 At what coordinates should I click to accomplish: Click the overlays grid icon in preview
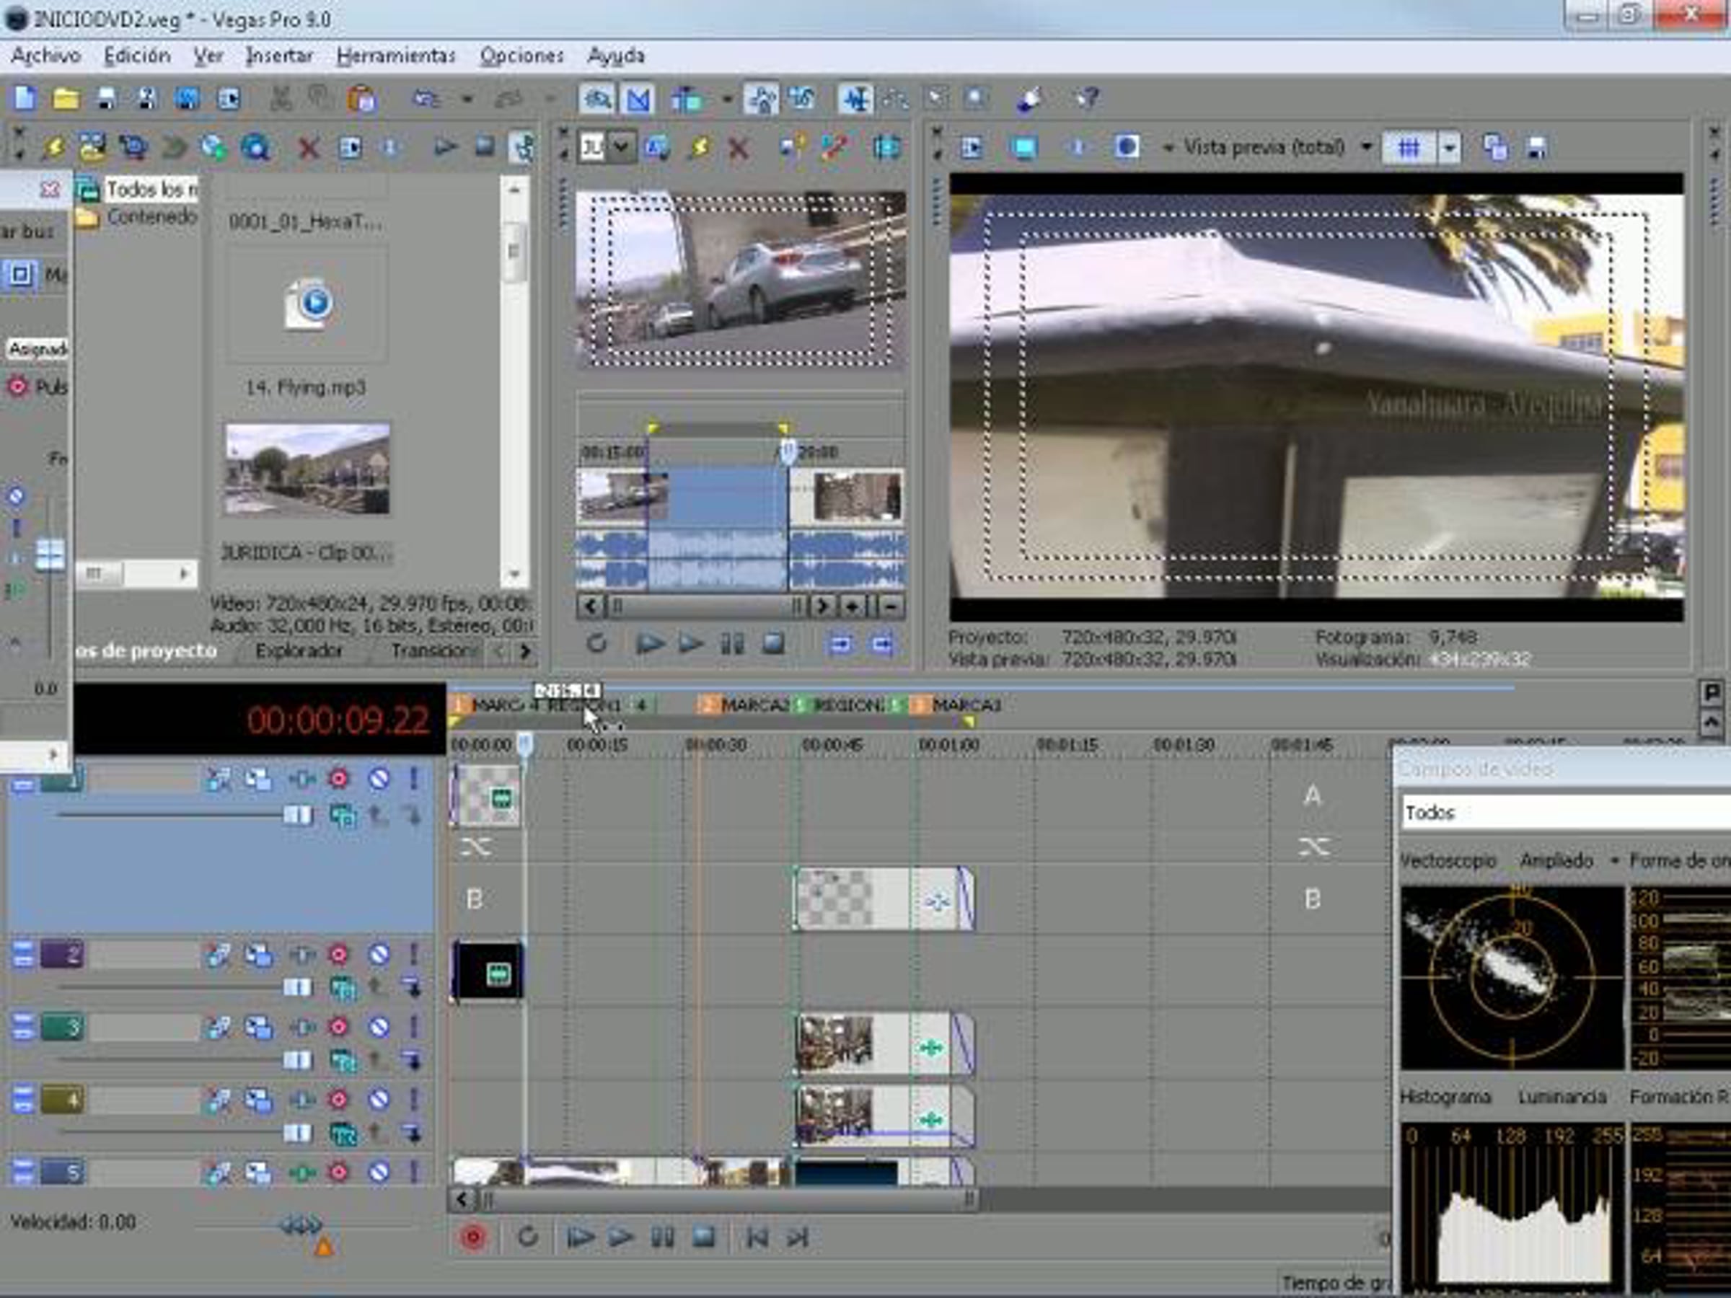[x=1409, y=147]
